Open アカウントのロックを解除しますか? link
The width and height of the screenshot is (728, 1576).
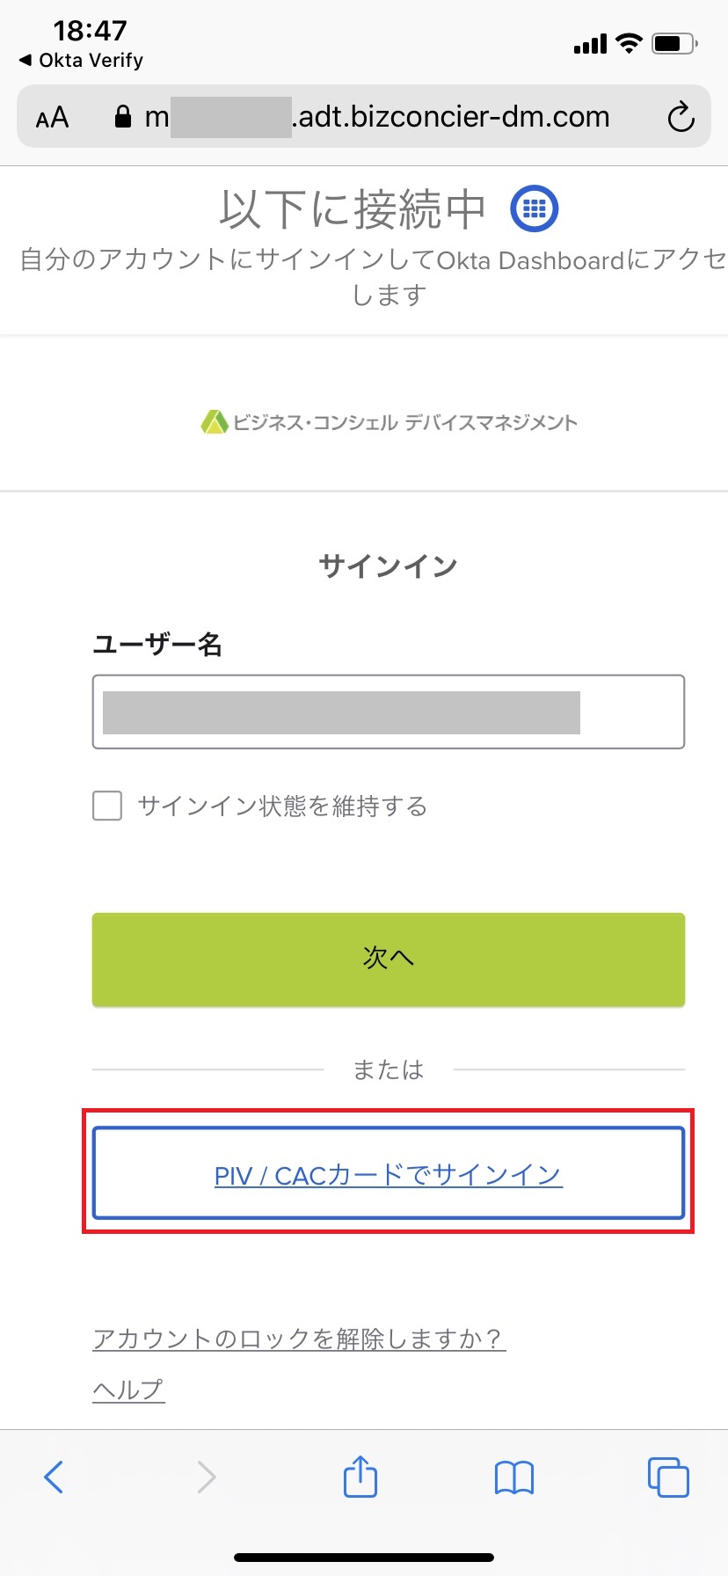click(299, 1339)
